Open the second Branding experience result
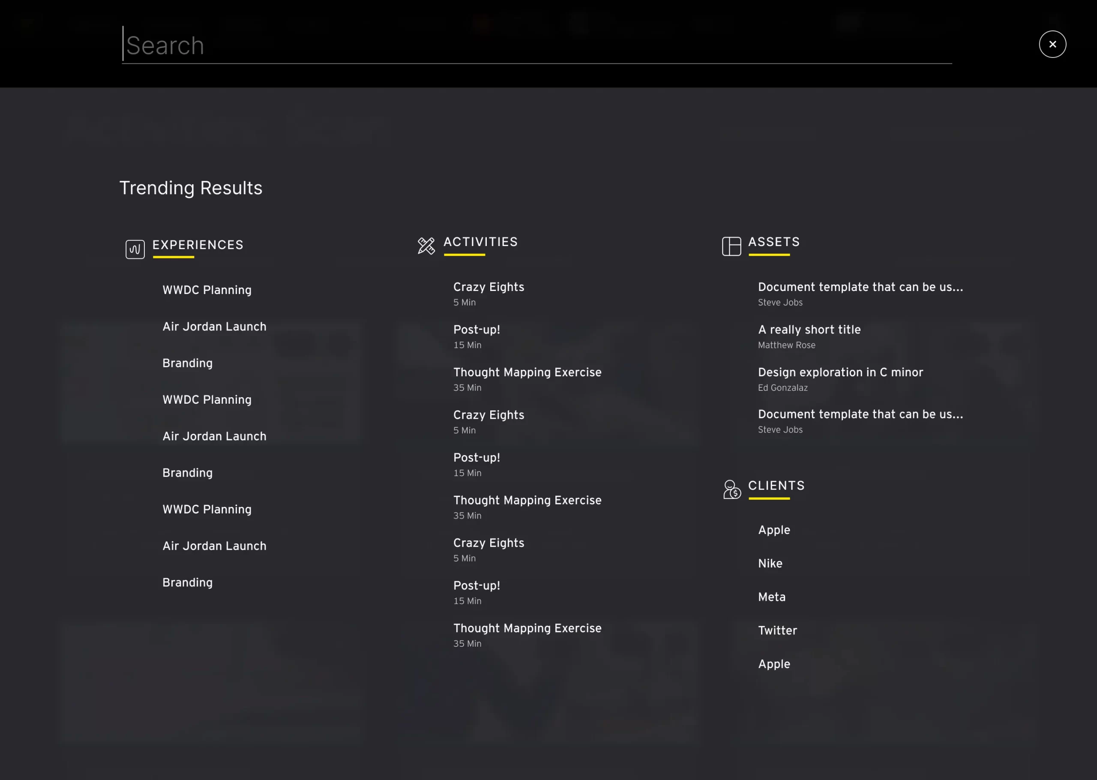The image size is (1097, 780). pos(187,473)
